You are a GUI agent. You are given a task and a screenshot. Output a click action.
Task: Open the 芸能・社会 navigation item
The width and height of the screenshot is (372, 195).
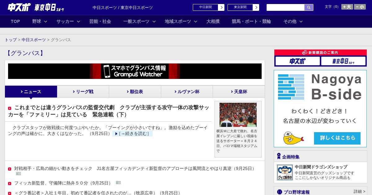coord(100,21)
